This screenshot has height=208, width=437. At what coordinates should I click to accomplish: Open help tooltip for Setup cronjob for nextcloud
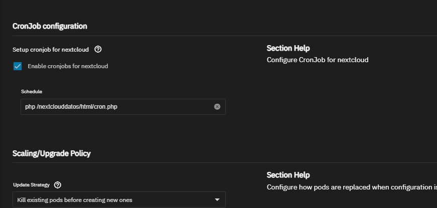point(98,49)
